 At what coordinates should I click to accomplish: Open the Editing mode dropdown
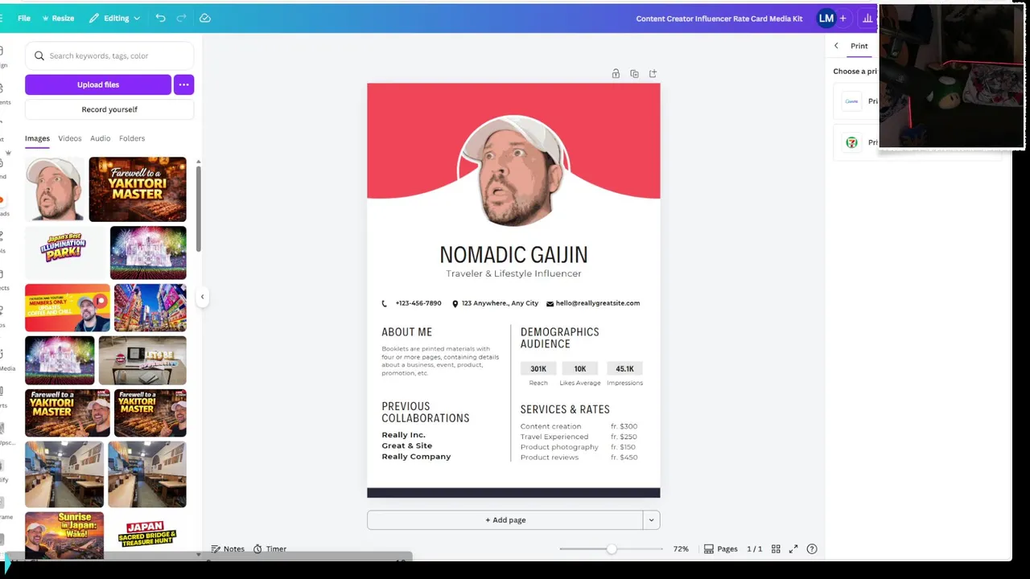coord(114,18)
